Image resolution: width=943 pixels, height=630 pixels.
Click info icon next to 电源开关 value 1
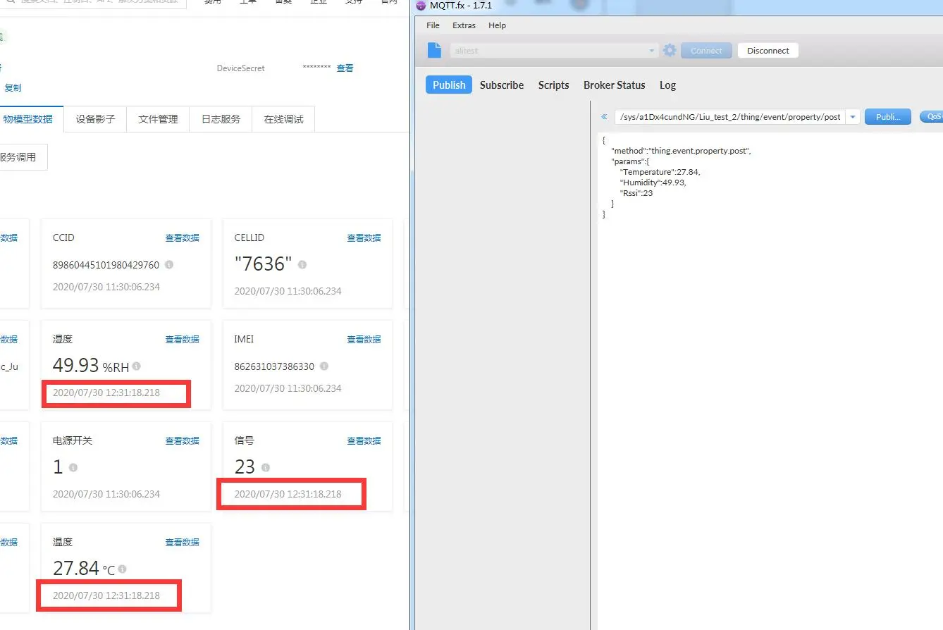(73, 467)
